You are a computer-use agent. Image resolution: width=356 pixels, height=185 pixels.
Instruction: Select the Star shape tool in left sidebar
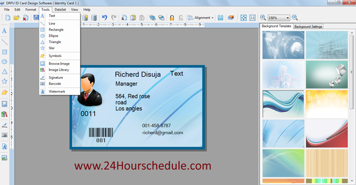pos(4,81)
